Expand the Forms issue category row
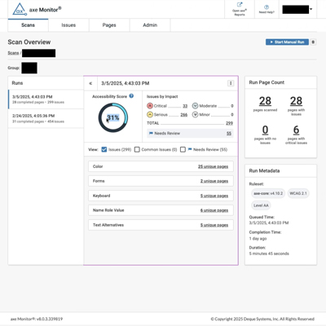The height and width of the screenshot is (326, 326). coord(161,181)
